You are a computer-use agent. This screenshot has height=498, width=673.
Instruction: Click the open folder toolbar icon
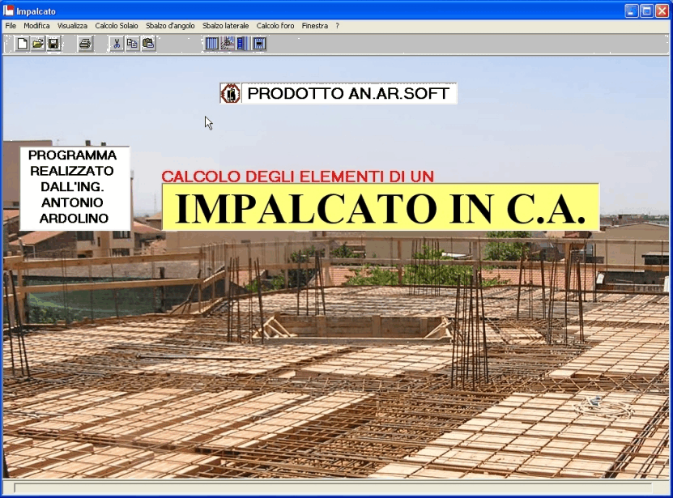point(37,44)
